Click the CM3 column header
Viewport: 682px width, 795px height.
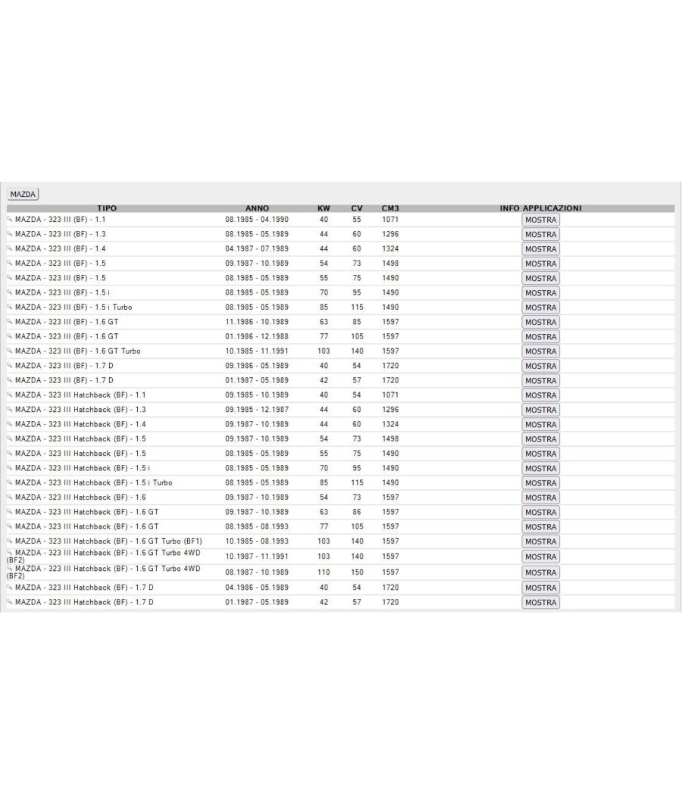390,208
